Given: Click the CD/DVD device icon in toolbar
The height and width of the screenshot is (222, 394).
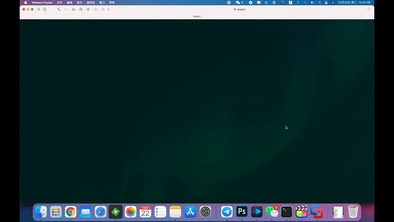Looking at the screenshot, I should point(88,9).
